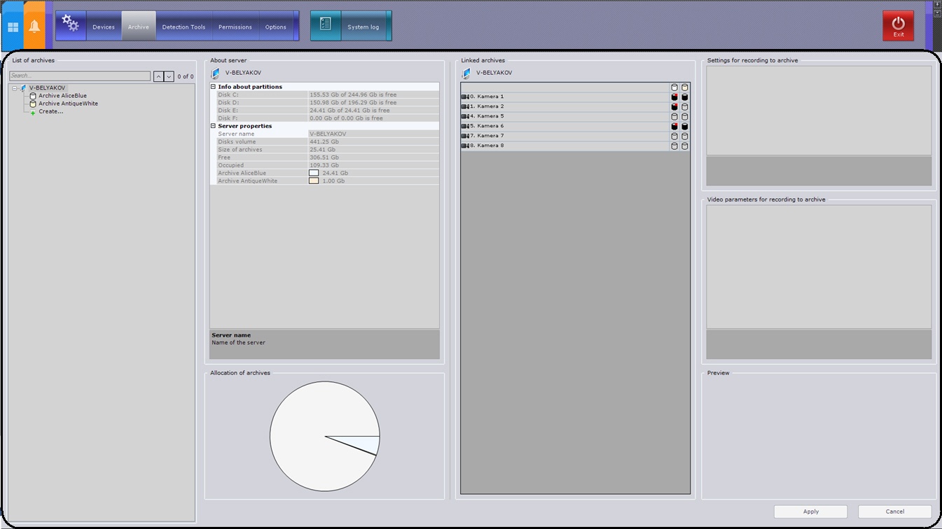
Task: Open the Permissions tab
Action: [x=235, y=27]
